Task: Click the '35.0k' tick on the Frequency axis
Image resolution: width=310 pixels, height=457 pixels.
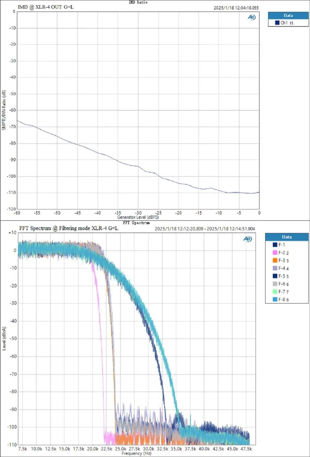Action: point(176,449)
